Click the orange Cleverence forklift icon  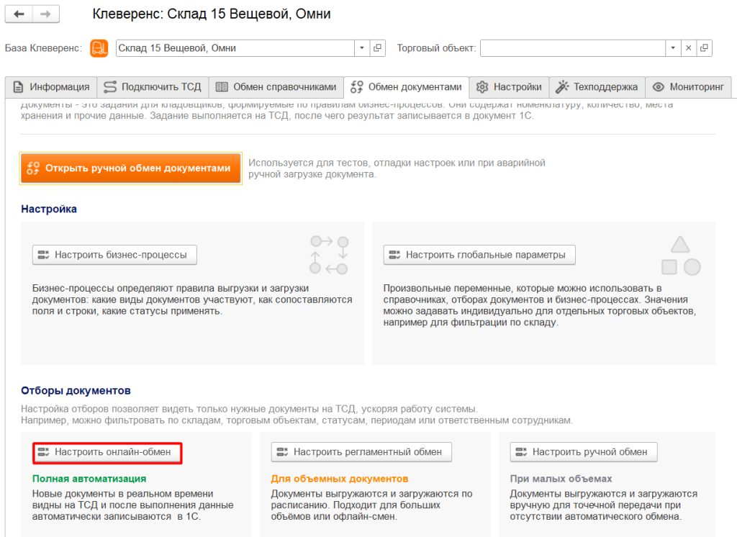point(99,48)
